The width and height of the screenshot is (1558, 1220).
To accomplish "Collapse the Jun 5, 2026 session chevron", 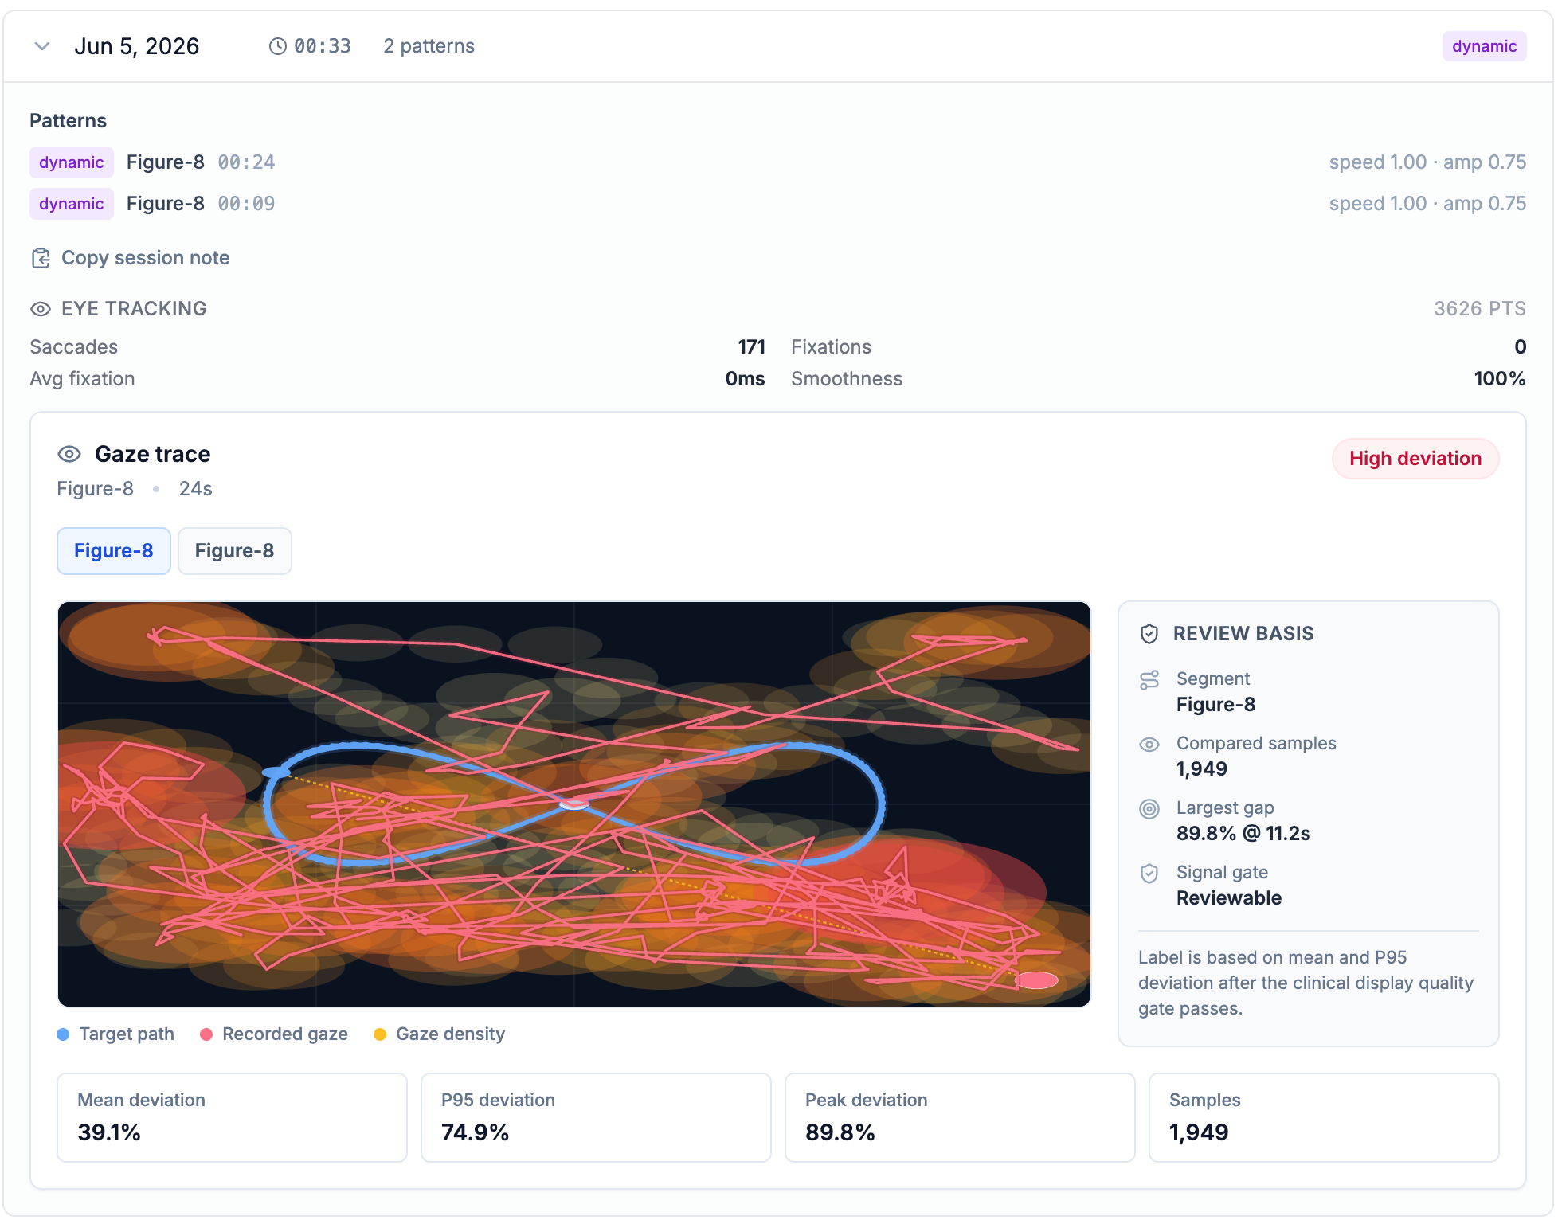I will click(42, 46).
